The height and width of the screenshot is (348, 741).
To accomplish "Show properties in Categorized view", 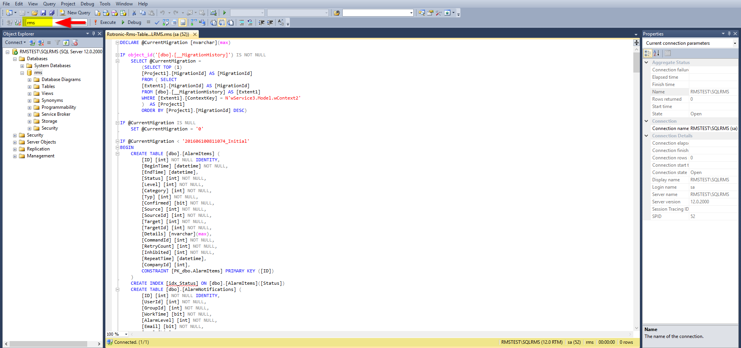I will click(648, 53).
